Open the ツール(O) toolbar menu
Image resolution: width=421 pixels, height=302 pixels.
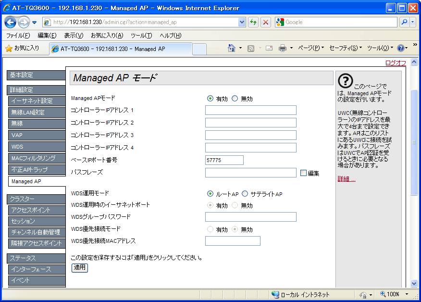pyautogui.click(x=380, y=48)
